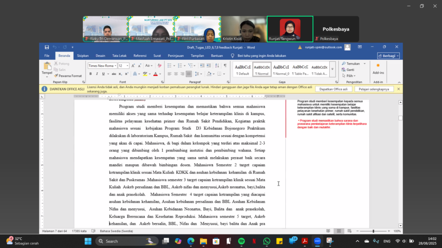This screenshot has height=248, width=442.
Task: Open the Times New Roman font name dropdown
Action: point(115,66)
